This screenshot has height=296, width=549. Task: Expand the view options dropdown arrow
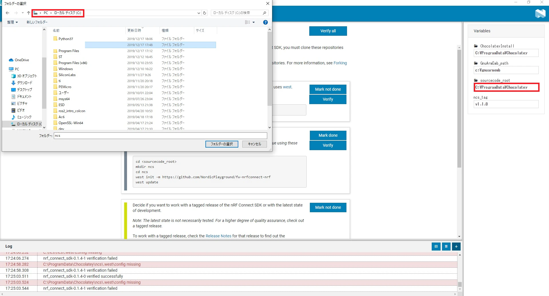coord(253,22)
